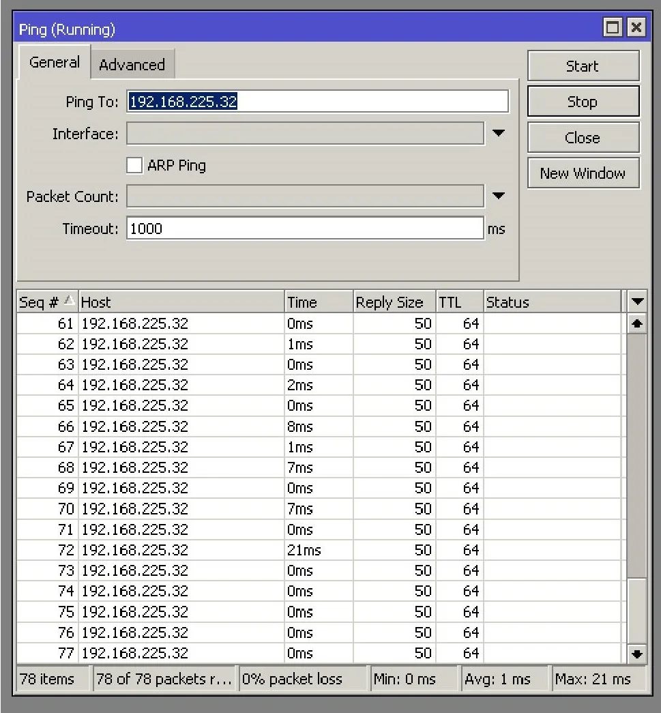Expand the Interface dropdown arrow

499,133
